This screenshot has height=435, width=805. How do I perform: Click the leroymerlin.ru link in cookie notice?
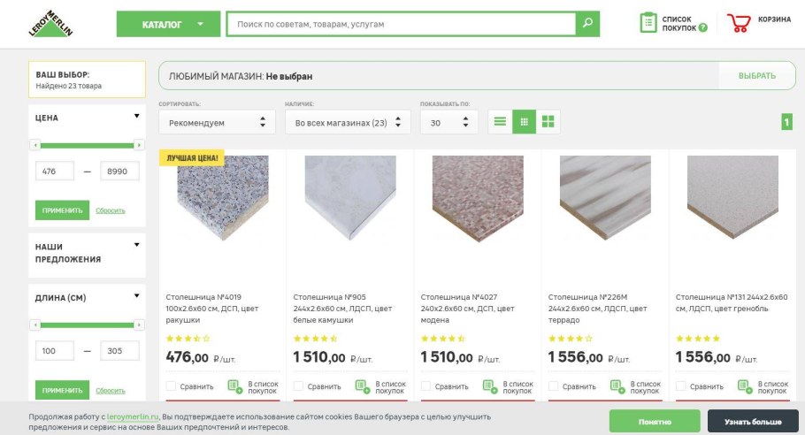pyautogui.click(x=134, y=416)
